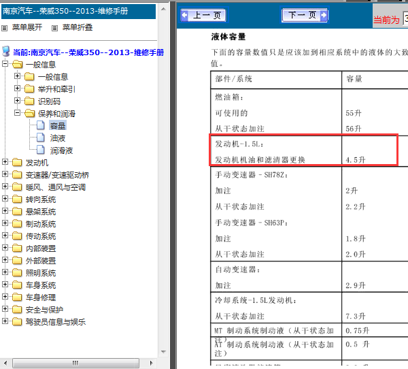The width and height of the screenshot is (408, 369).
Task: Go to previous page with 上一页 button
Action: pos(203,15)
